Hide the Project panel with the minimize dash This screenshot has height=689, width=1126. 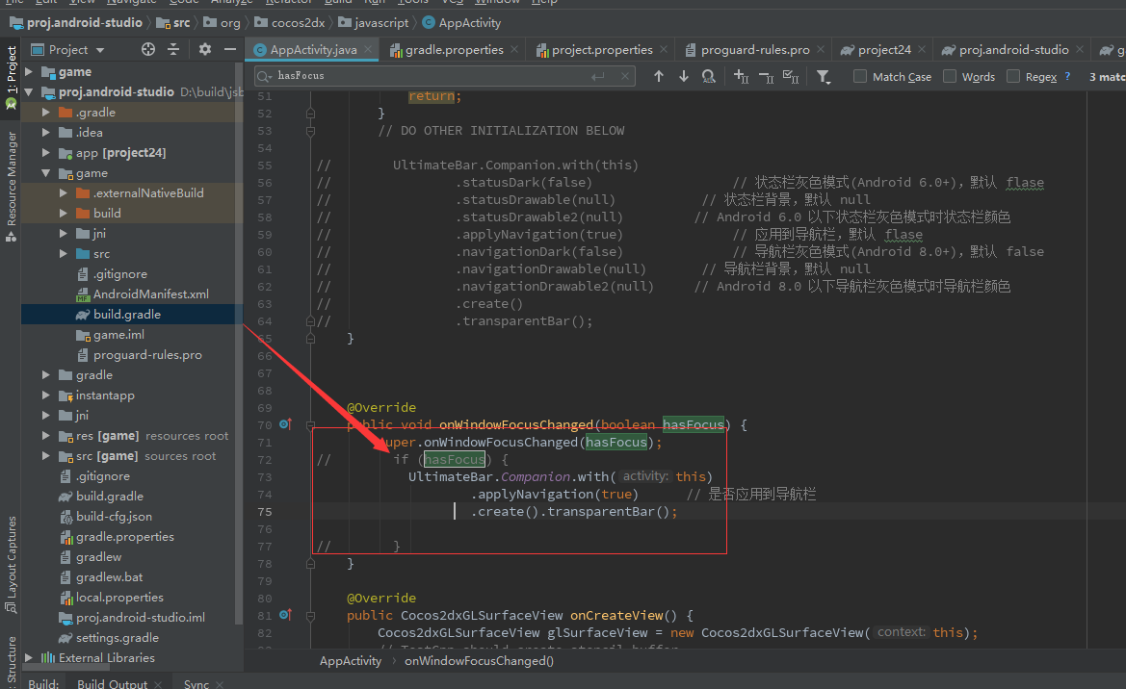click(x=229, y=49)
